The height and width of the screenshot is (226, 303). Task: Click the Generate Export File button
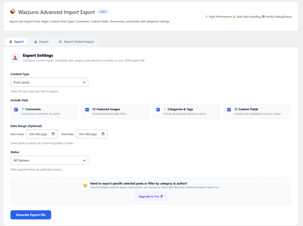pyautogui.click(x=31, y=215)
